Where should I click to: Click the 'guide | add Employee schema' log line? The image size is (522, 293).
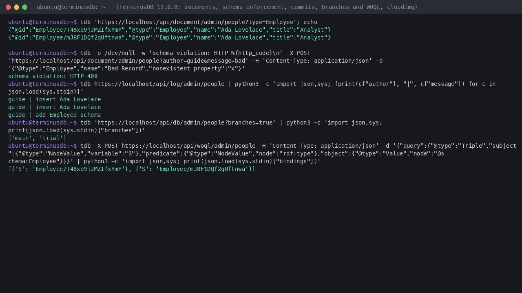(x=55, y=115)
